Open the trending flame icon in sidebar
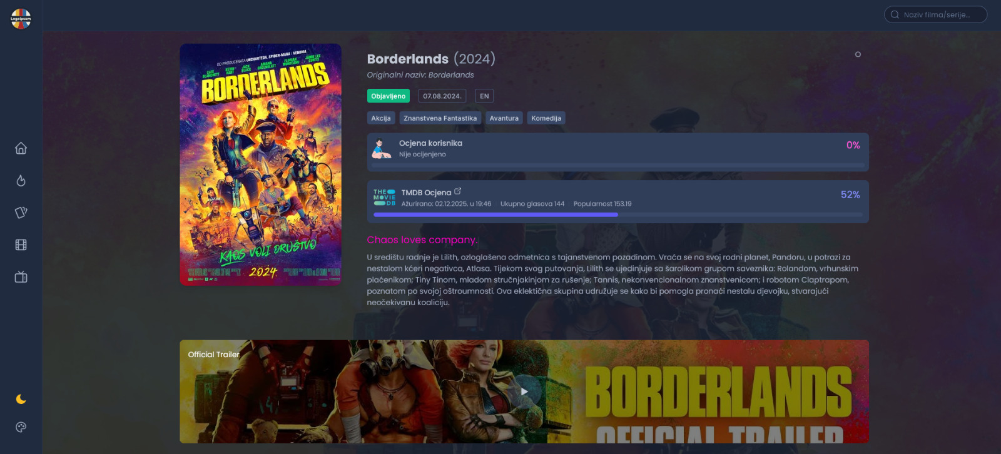1001x454 pixels. tap(21, 181)
